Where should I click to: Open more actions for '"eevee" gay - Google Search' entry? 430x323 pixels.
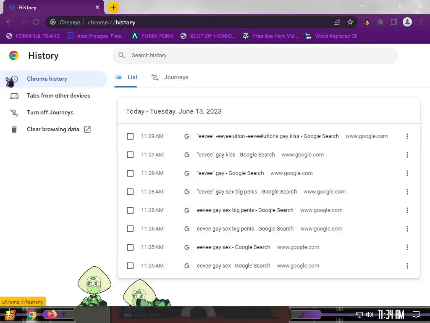(407, 173)
